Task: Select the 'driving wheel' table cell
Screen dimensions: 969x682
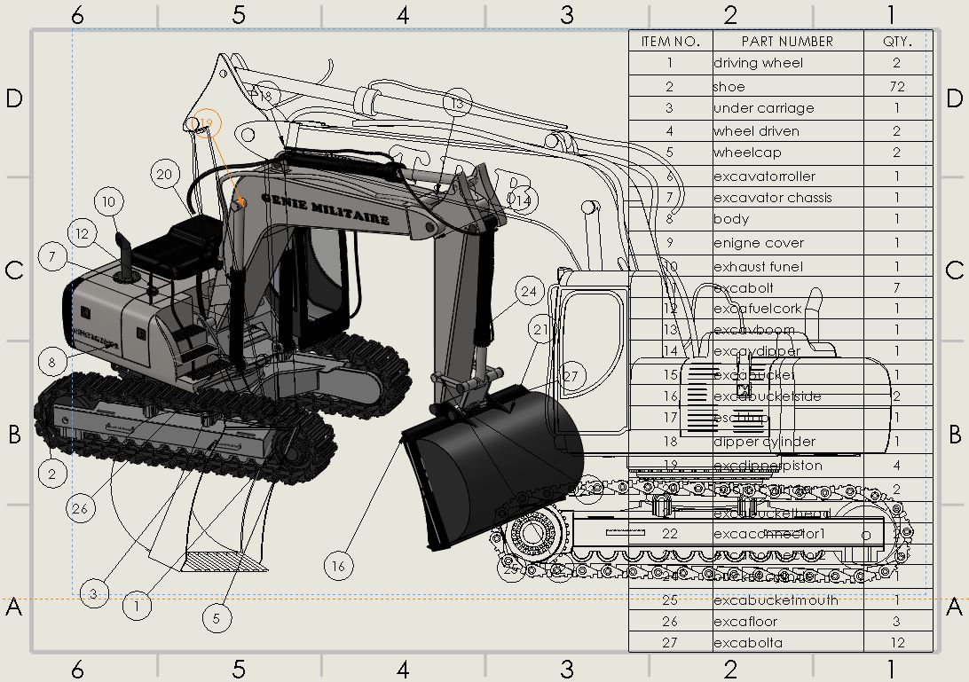Action: tap(788, 63)
